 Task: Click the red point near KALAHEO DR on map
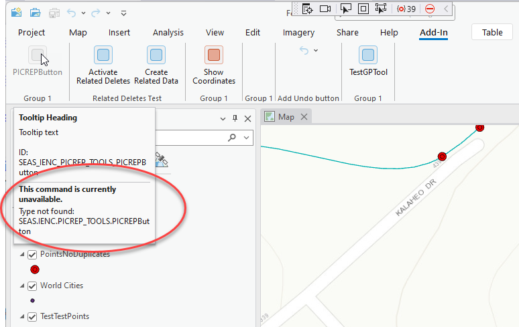tap(442, 156)
